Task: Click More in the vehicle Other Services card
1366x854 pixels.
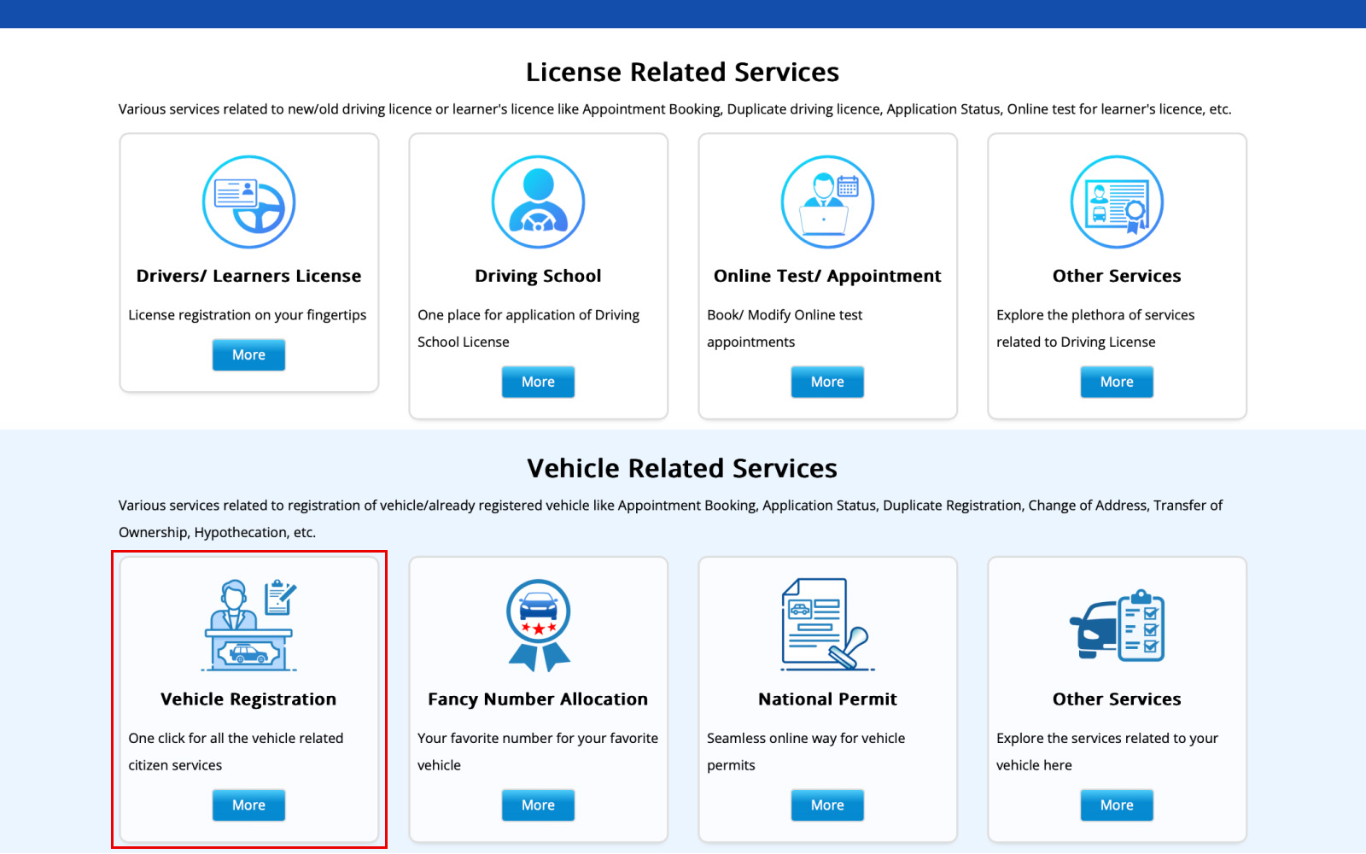Action: point(1117,804)
